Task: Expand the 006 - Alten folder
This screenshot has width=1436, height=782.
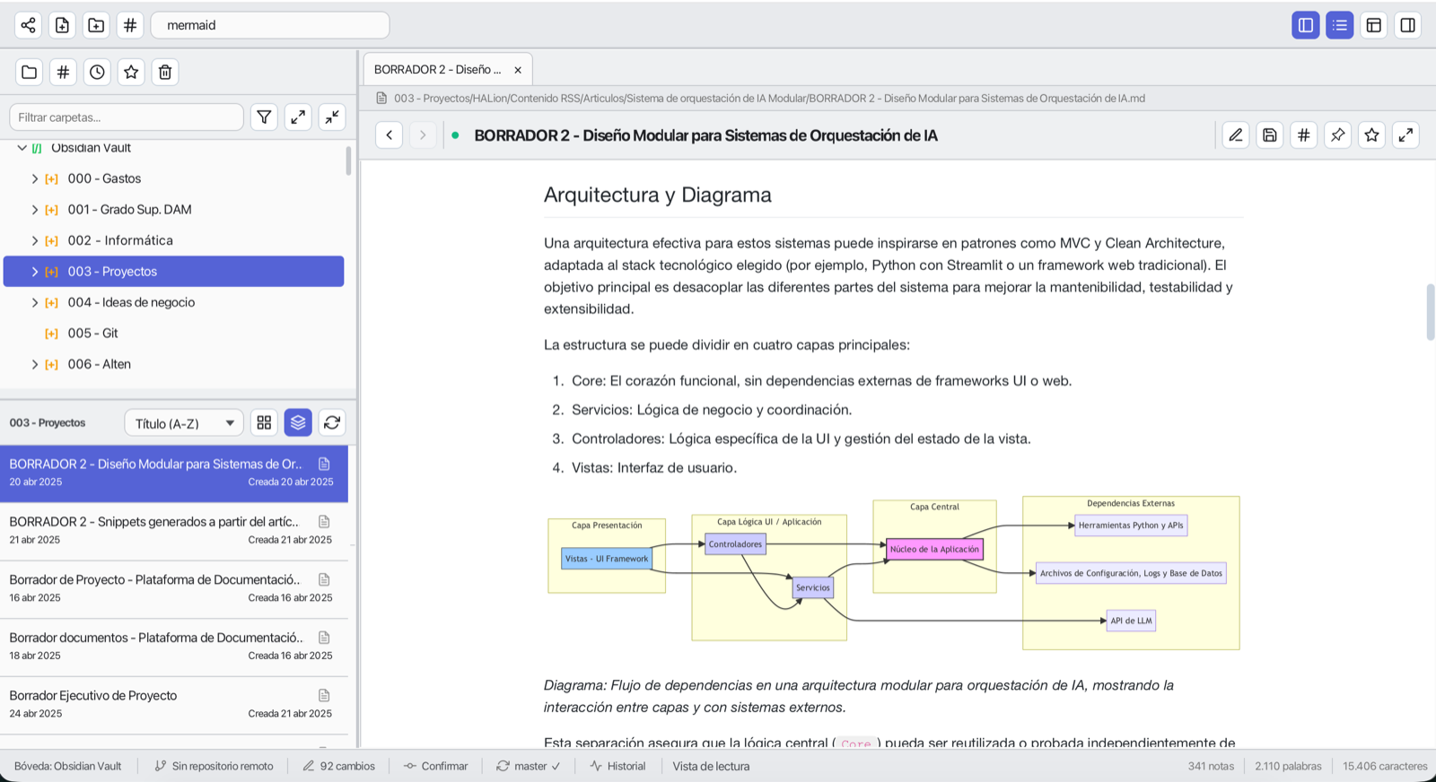Action: click(x=35, y=364)
